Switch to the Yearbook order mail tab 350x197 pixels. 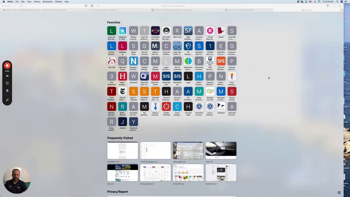pyautogui.click(x=34, y=10)
